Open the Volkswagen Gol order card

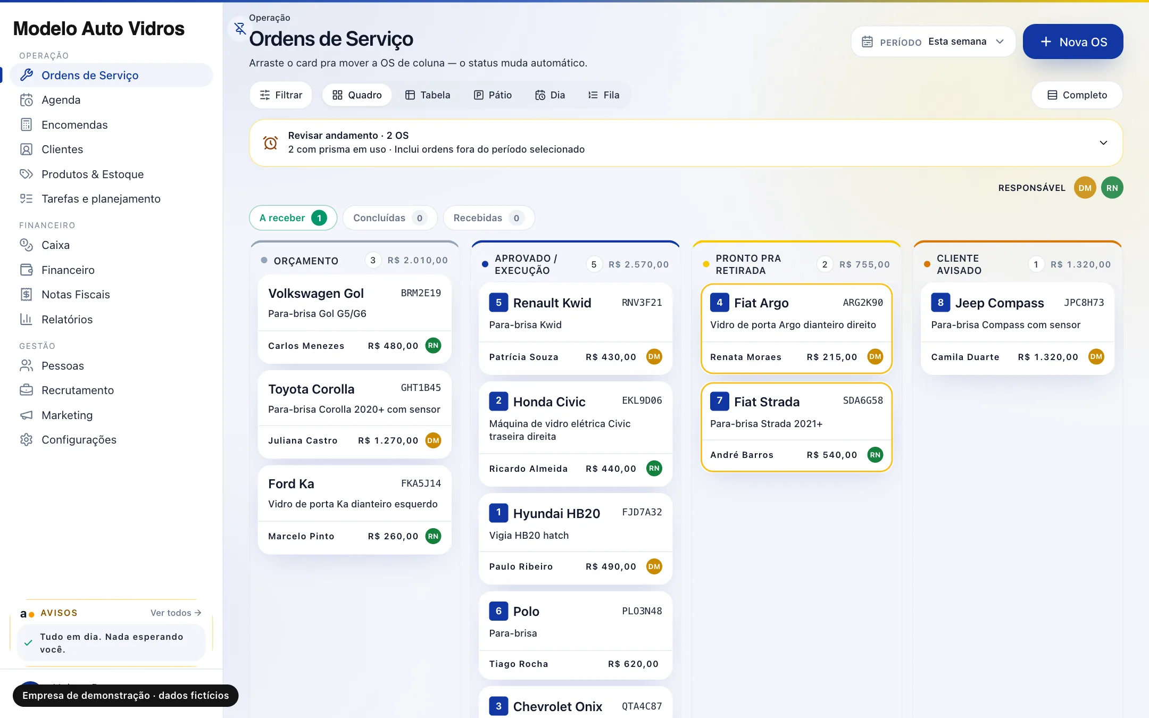click(x=355, y=319)
